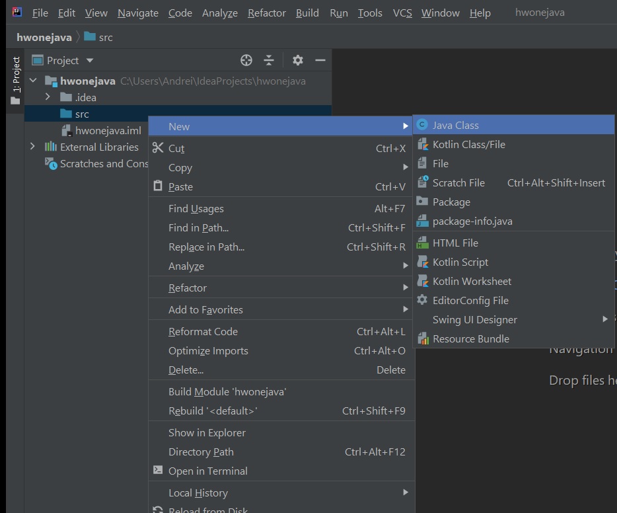Expand the .idea folder node

(48, 97)
